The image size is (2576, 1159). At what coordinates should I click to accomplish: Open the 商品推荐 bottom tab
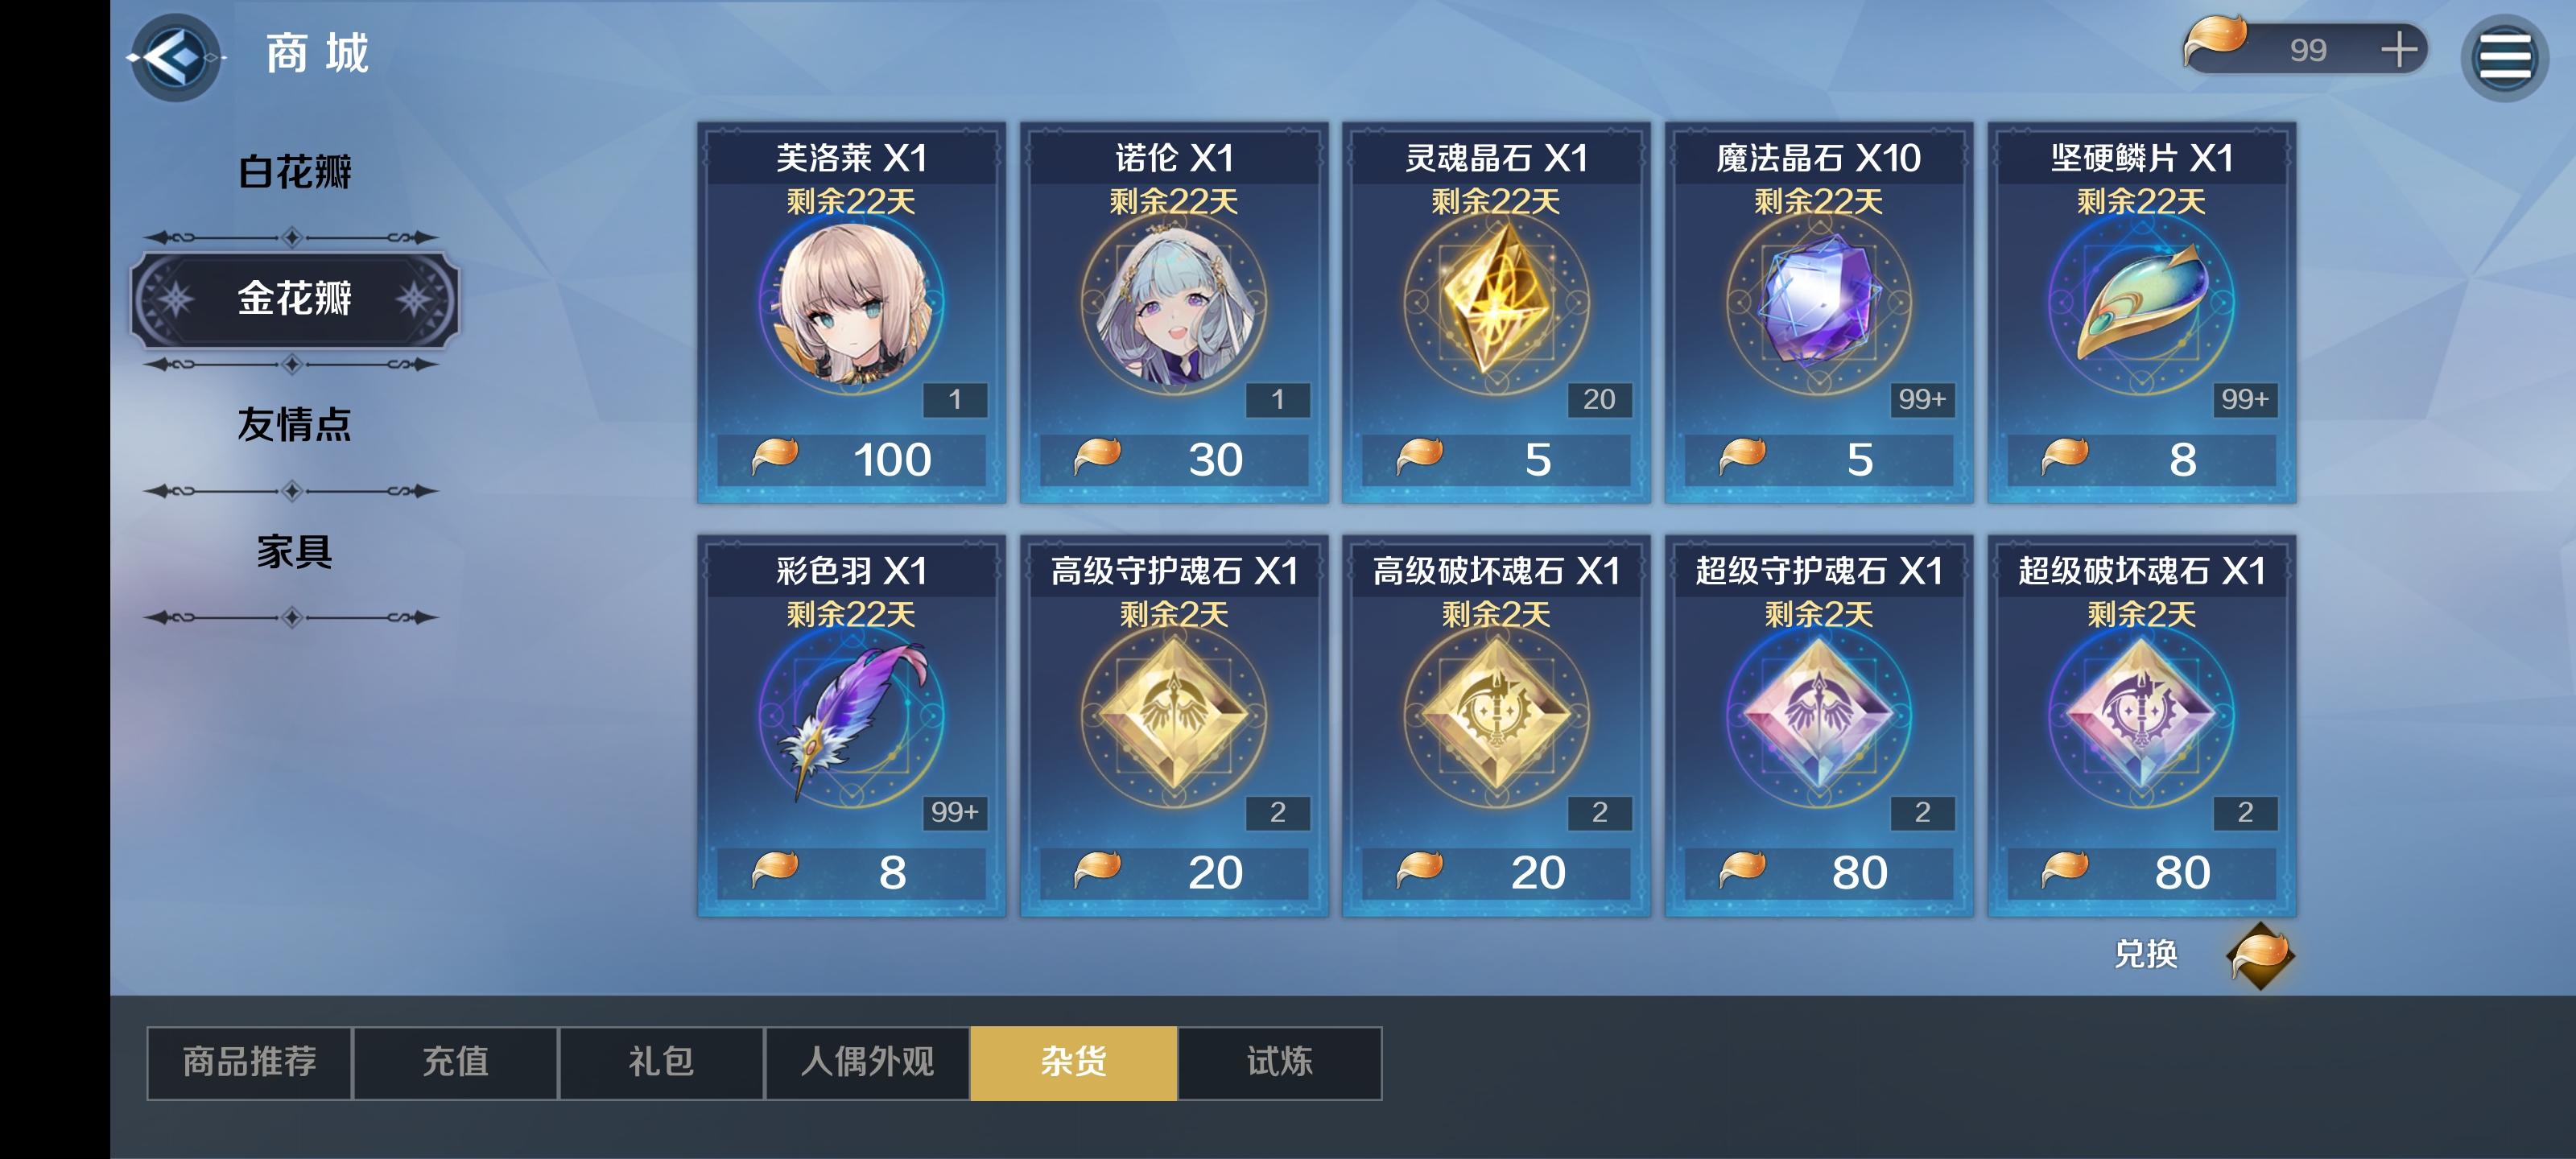coord(250,1062)
